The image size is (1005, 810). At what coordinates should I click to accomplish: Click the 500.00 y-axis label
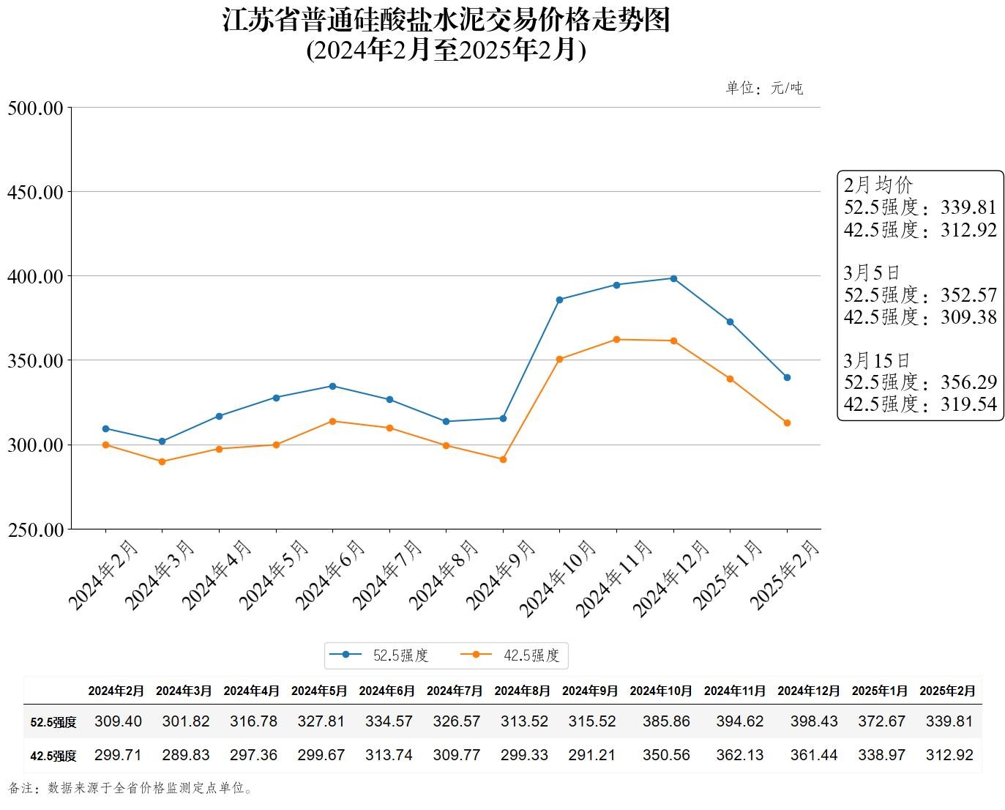pos(35,108)
